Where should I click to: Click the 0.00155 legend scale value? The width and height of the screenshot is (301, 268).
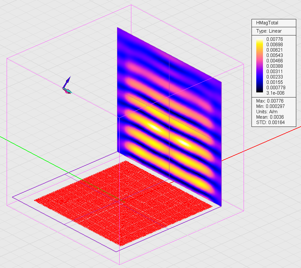tap(275, 82)
